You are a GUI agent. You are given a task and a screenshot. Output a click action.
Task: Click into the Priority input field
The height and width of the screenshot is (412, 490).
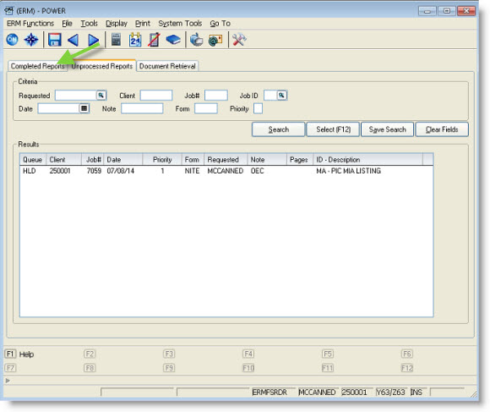click(258, 108)
